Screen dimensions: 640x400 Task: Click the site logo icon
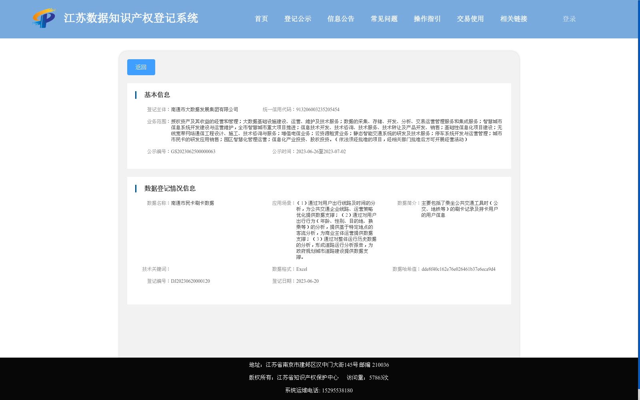(44, 18)
